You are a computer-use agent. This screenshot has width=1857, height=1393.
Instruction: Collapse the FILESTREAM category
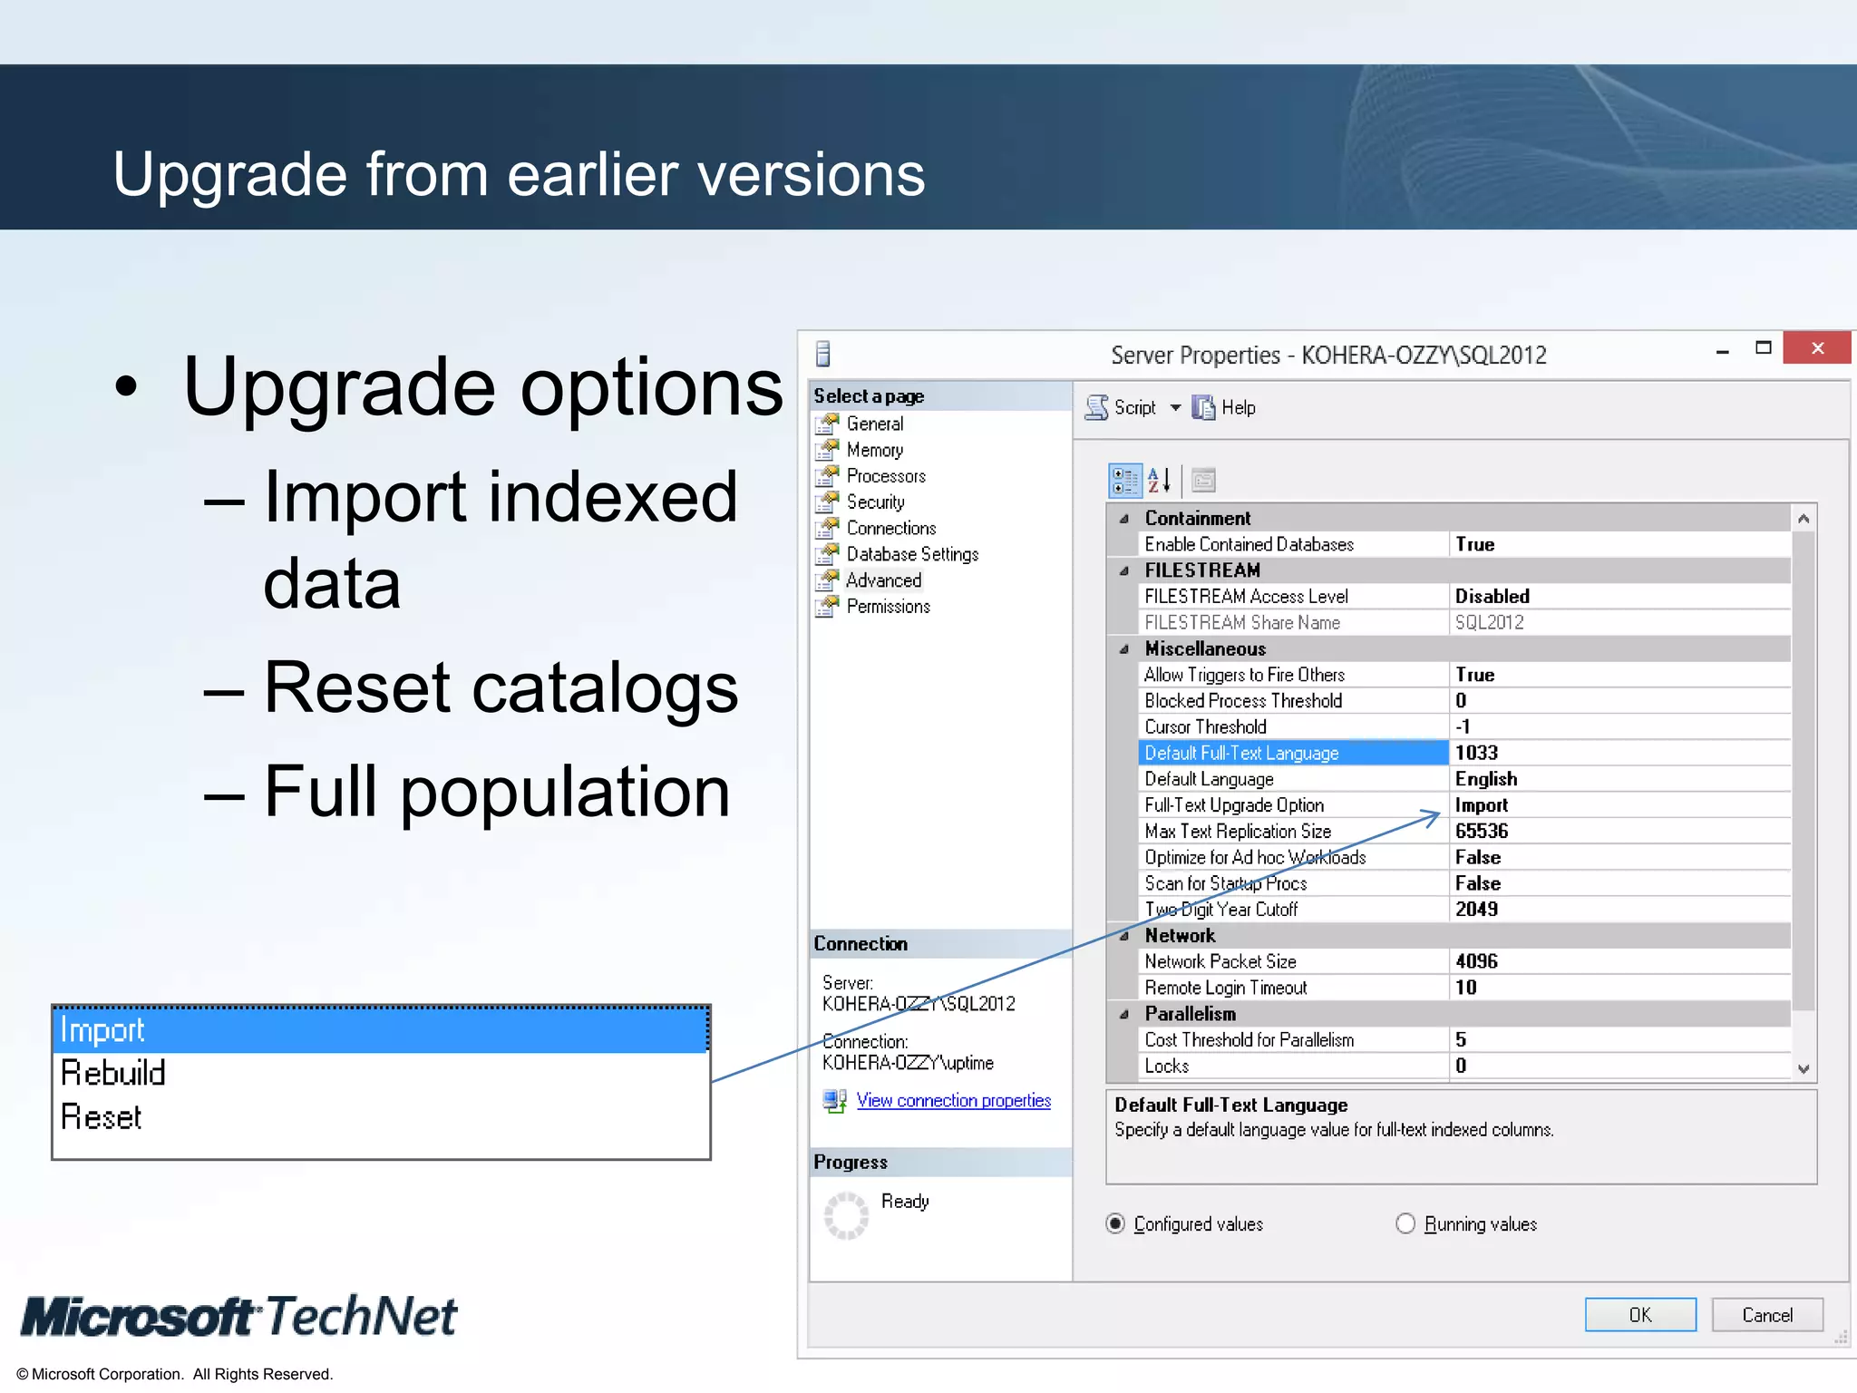[x=1124, y=570]
